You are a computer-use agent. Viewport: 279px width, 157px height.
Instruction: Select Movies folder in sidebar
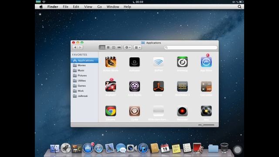coord(85,65)
